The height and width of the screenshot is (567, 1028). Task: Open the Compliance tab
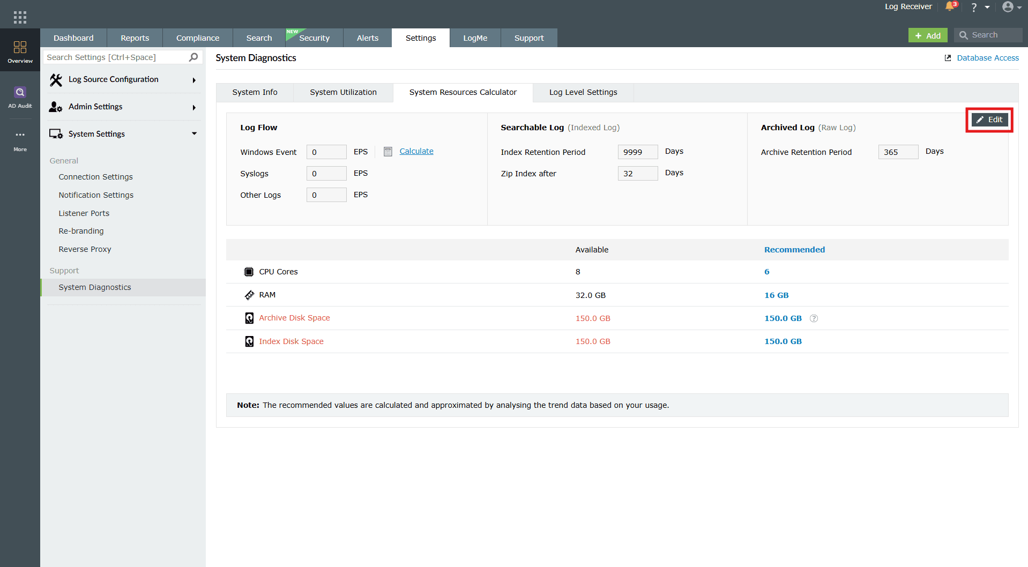point(198,38)
